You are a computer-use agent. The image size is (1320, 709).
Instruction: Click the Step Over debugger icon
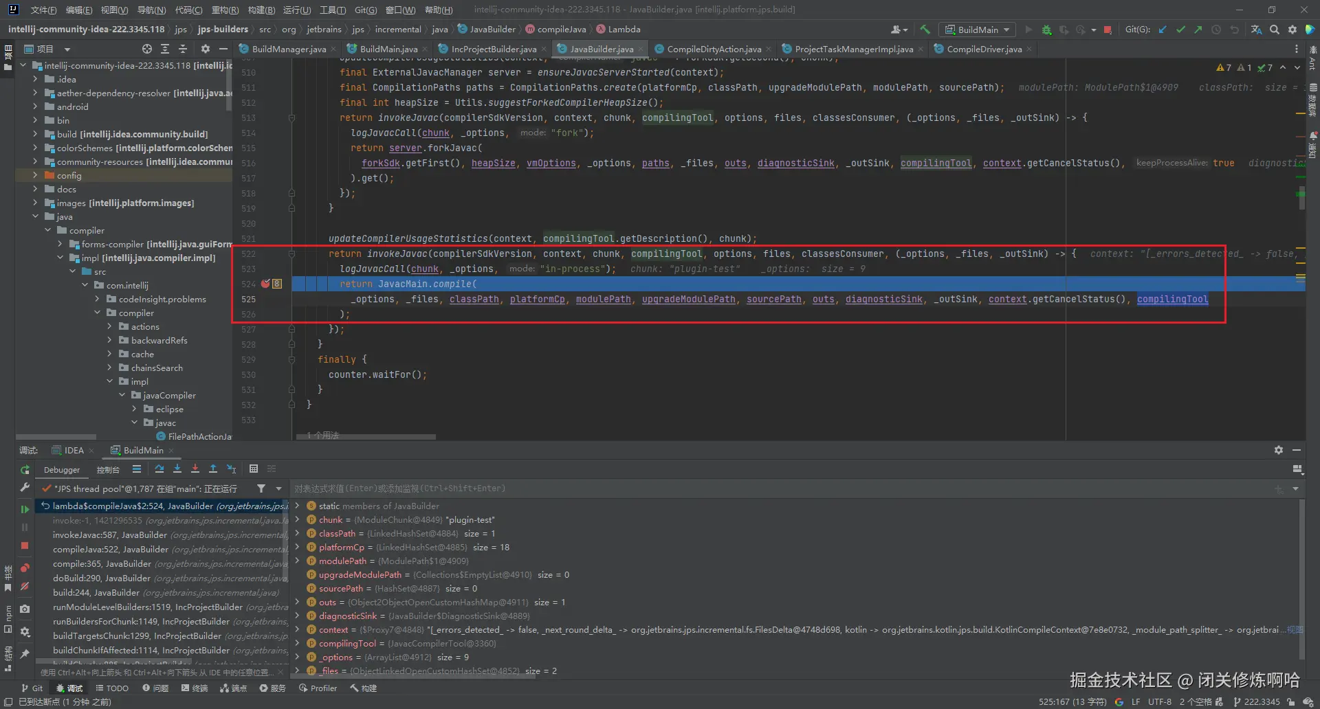click(159, 469)
